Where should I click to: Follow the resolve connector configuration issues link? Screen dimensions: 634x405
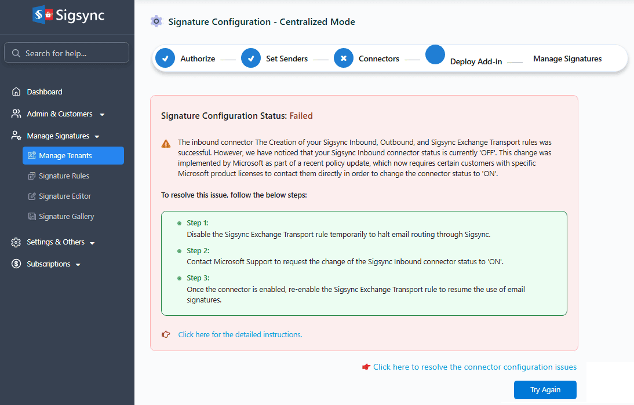pos(475,367)
